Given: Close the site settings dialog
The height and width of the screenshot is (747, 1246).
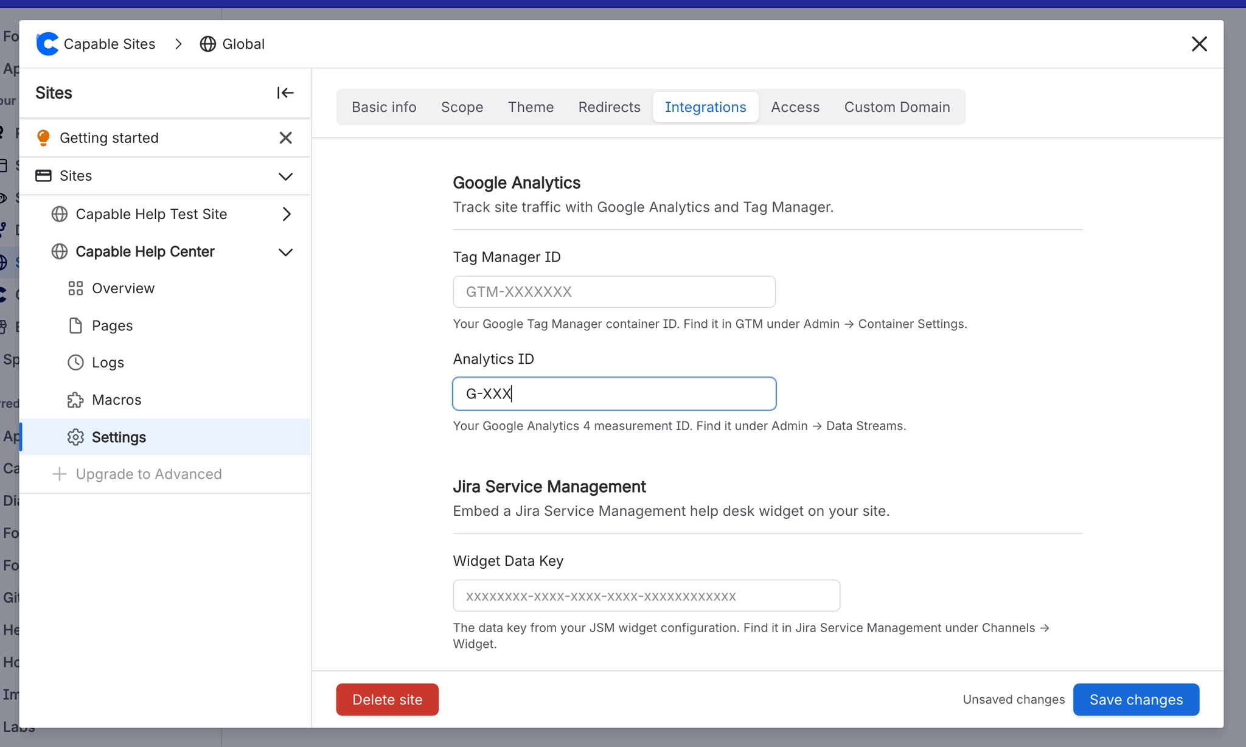Looking at the screenshot, I should click(x=1199, y=44).
